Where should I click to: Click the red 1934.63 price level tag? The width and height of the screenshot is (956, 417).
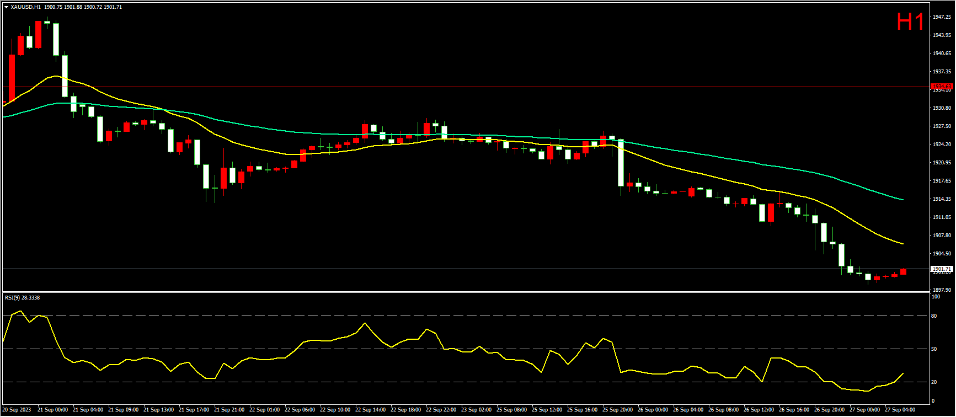click(941, 87)
